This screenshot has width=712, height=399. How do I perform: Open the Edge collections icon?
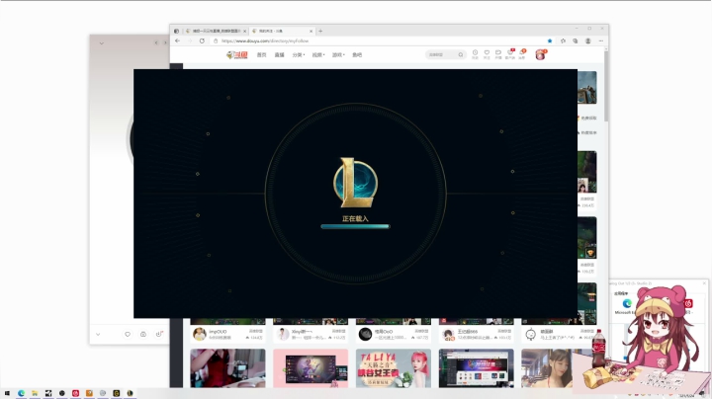coord(576,40)
